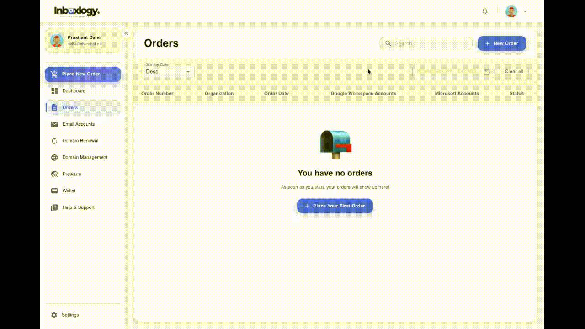Click the date range input field

pyautogui.click(x=453, y=71)
